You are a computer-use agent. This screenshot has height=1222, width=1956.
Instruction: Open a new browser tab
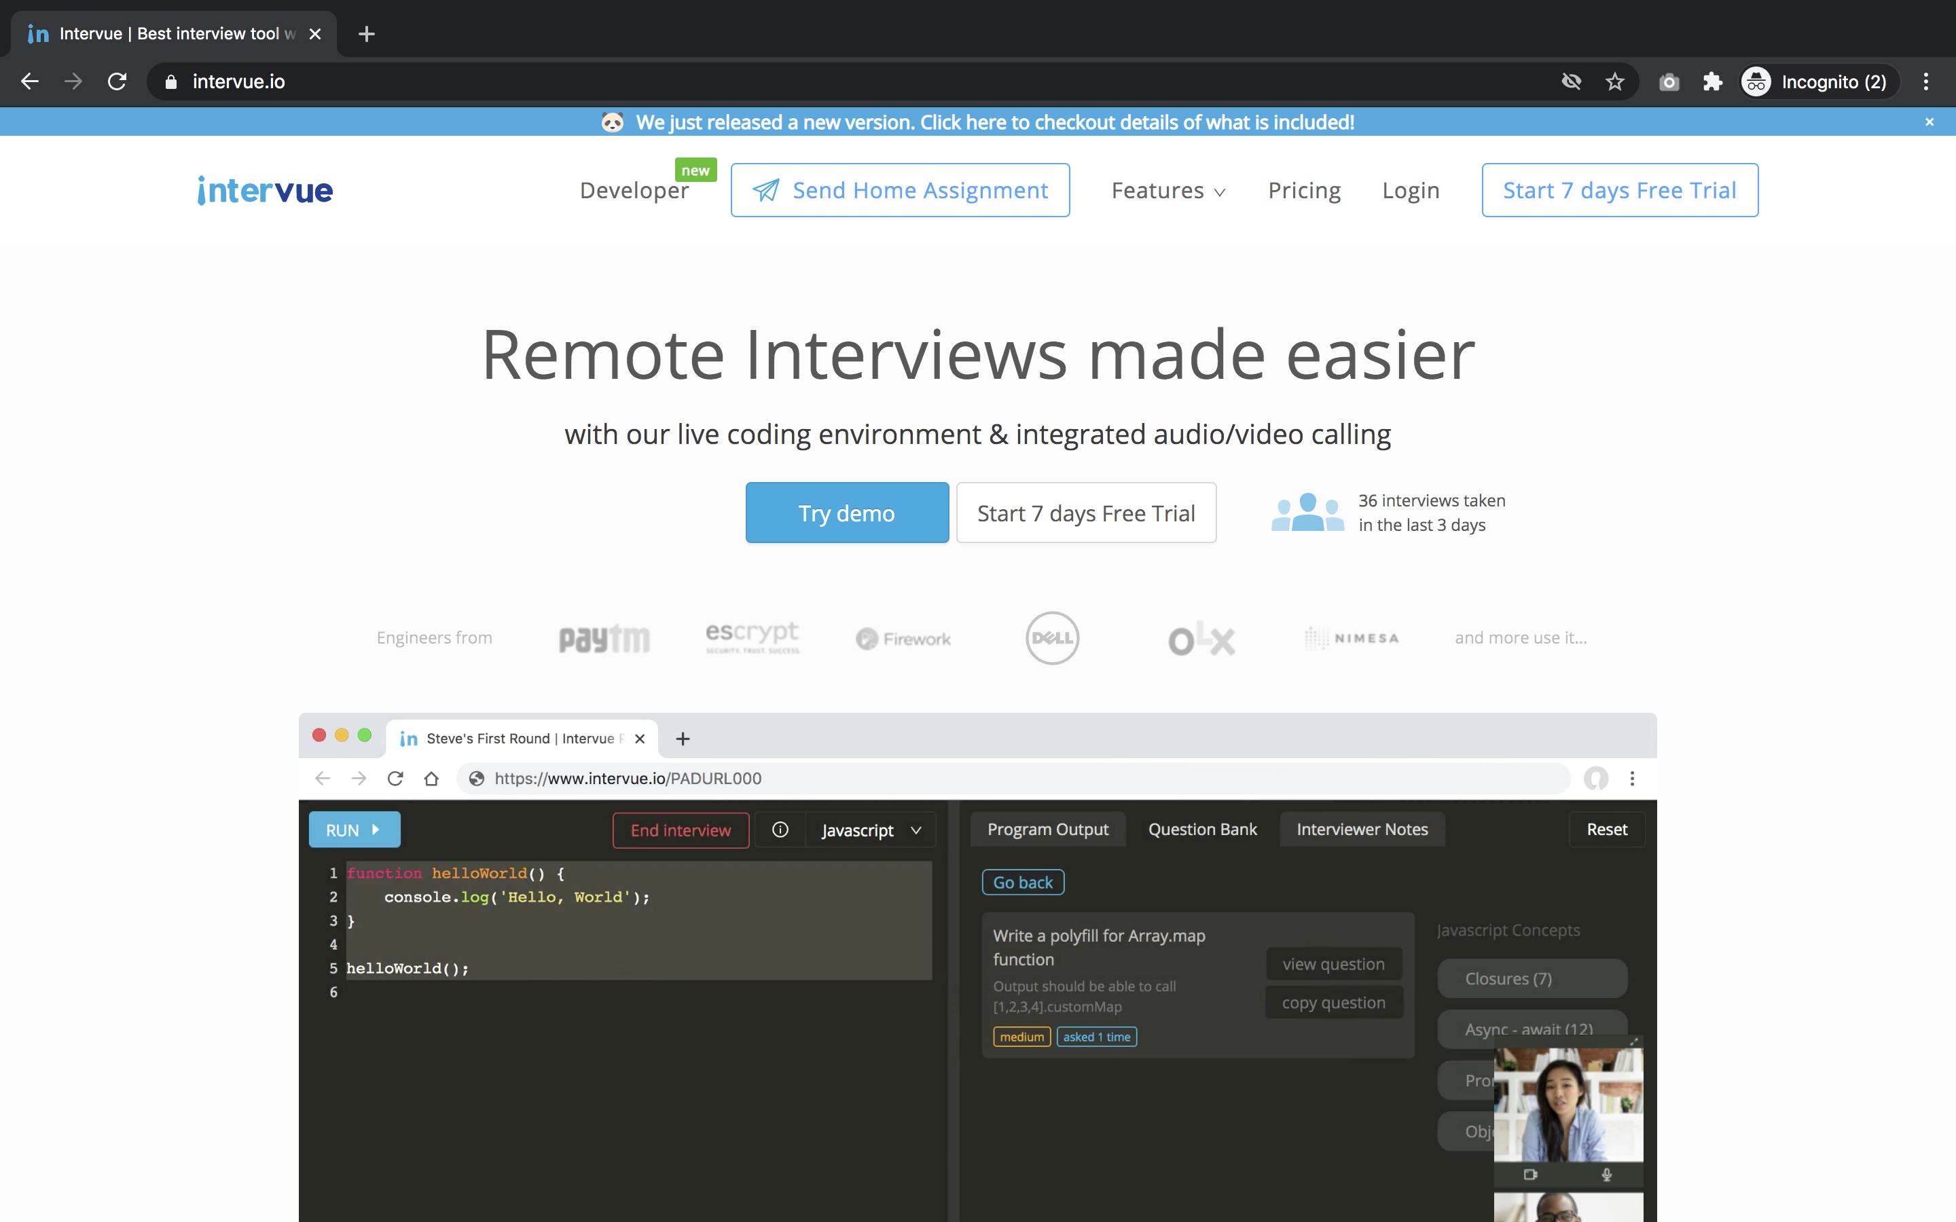[366, 34]
